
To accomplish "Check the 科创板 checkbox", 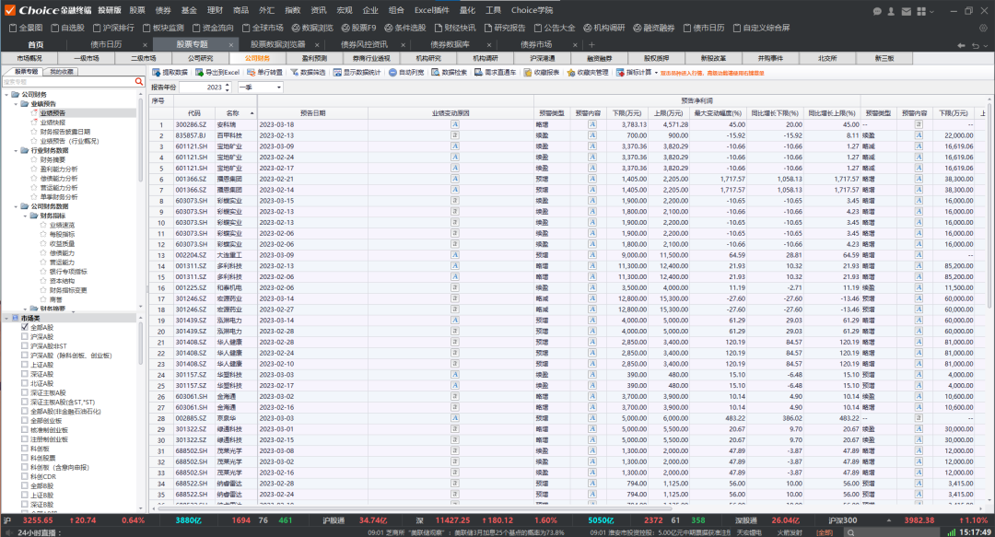I will (x=25, y=449).
